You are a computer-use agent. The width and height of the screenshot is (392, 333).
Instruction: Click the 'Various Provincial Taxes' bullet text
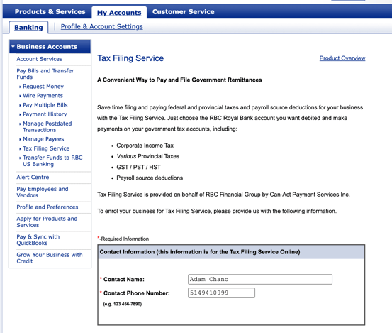click(147, 156)
